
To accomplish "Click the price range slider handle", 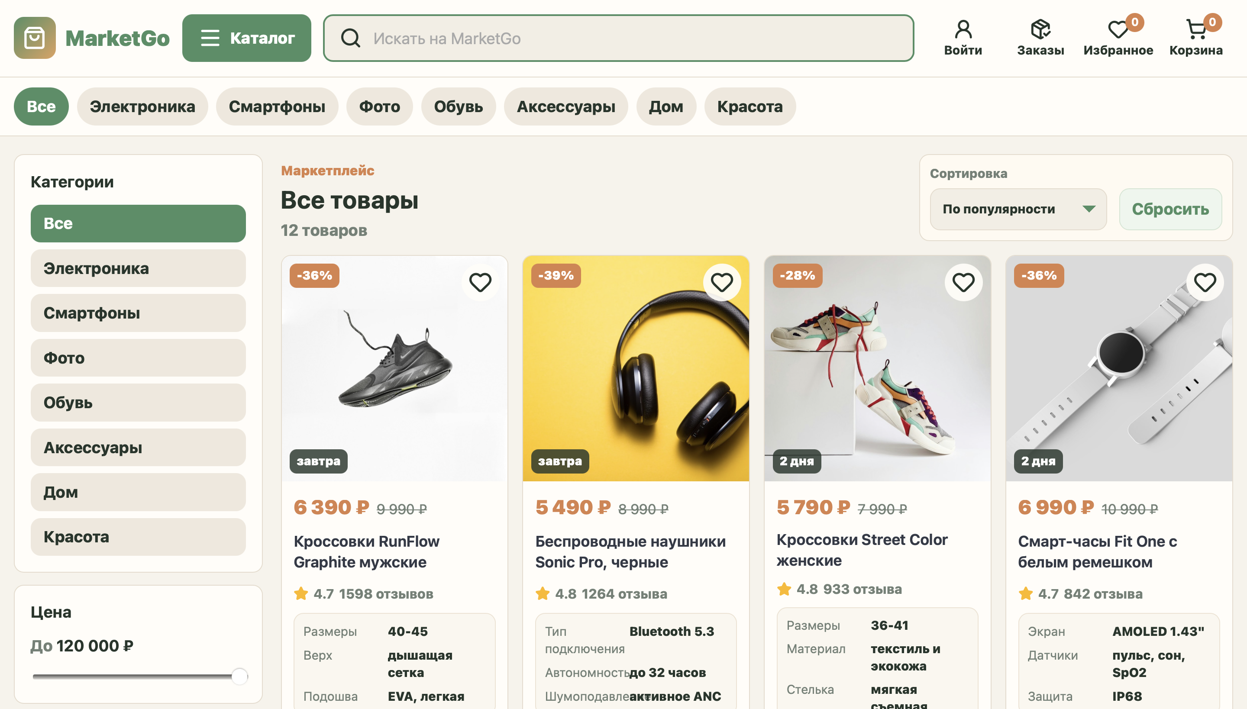I will [240, 677].
